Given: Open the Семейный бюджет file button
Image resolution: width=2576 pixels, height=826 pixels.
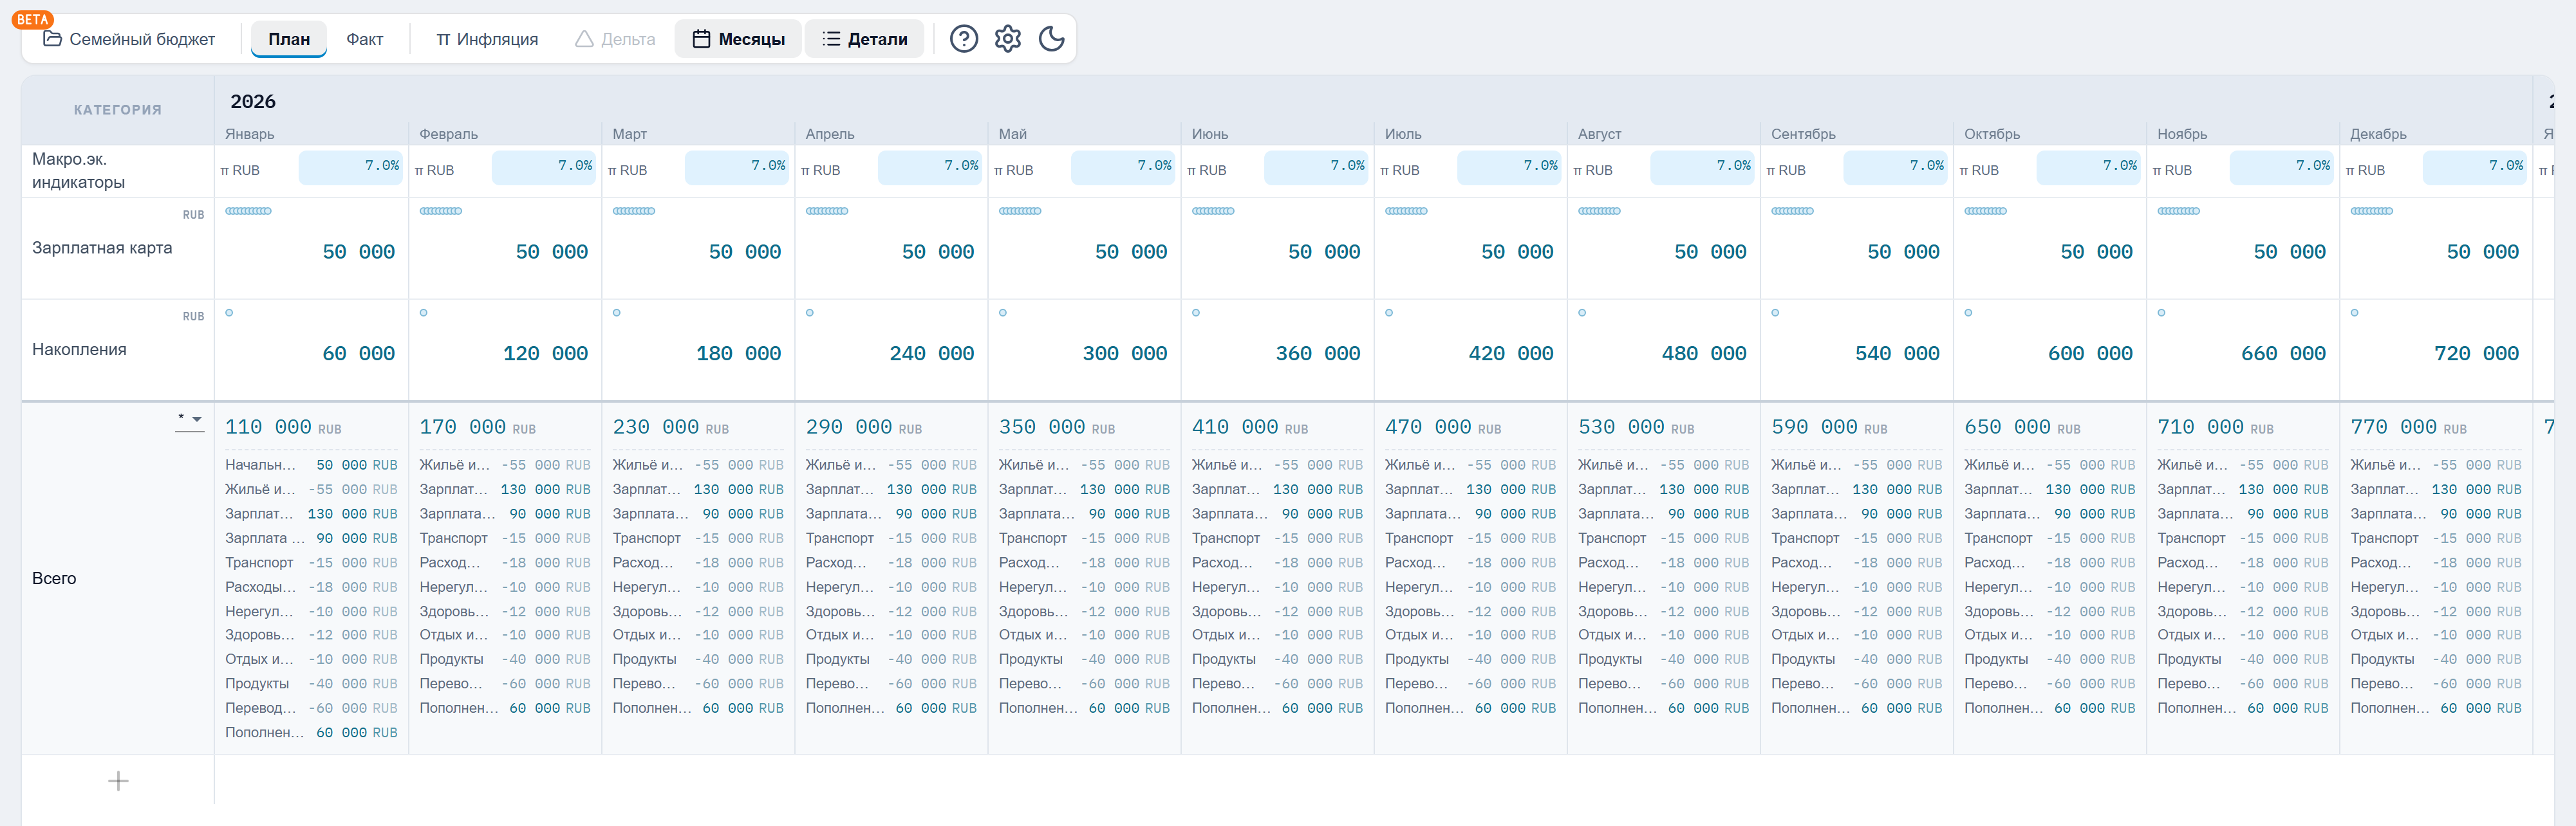Looking at the screenshot, I should coord(129,39).
